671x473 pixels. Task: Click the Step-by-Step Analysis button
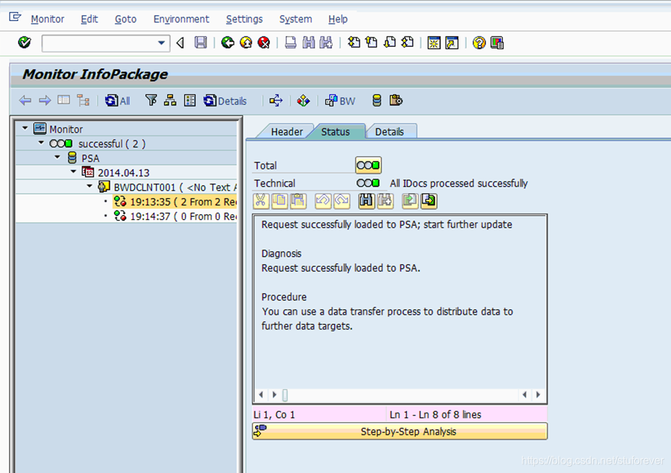coord(399,431)
